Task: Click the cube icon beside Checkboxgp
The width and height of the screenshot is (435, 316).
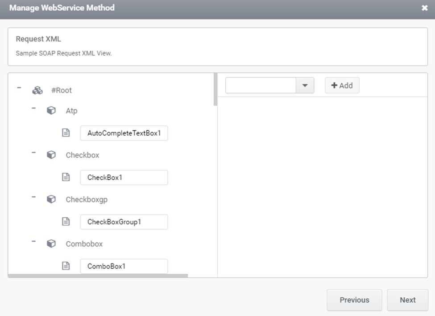Action: (x=51, y=199)
